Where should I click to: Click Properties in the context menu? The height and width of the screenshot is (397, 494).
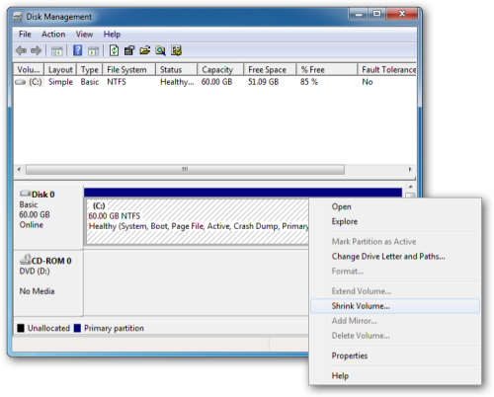(x=350, y=356)
